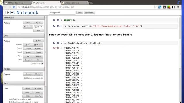Delete the selected cell

[39, 41]
